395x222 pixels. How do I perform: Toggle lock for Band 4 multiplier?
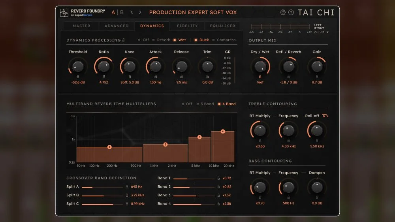point(218,204)
